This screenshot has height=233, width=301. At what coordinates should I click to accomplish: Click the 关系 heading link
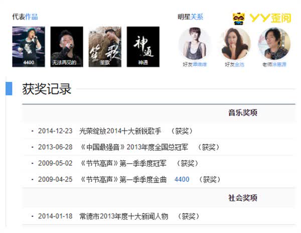coord(197,17)
